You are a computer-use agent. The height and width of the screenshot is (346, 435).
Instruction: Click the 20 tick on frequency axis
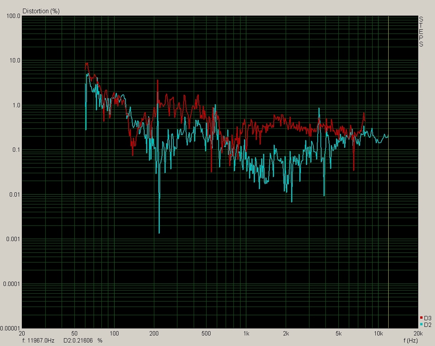pos(22,334)
